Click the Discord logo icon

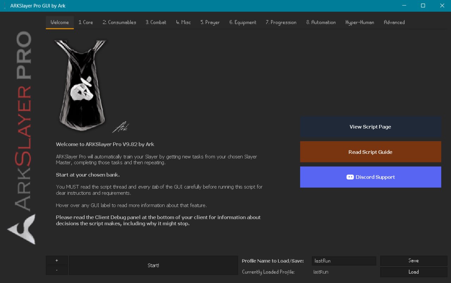350,177
